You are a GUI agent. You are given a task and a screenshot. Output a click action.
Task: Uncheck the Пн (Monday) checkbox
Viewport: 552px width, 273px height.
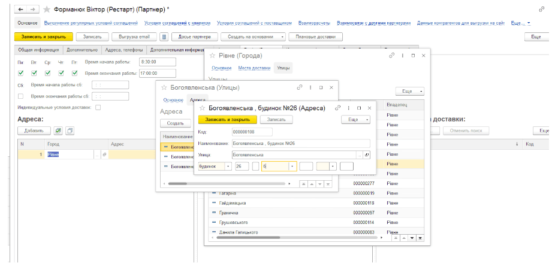(x=21, y=73)
